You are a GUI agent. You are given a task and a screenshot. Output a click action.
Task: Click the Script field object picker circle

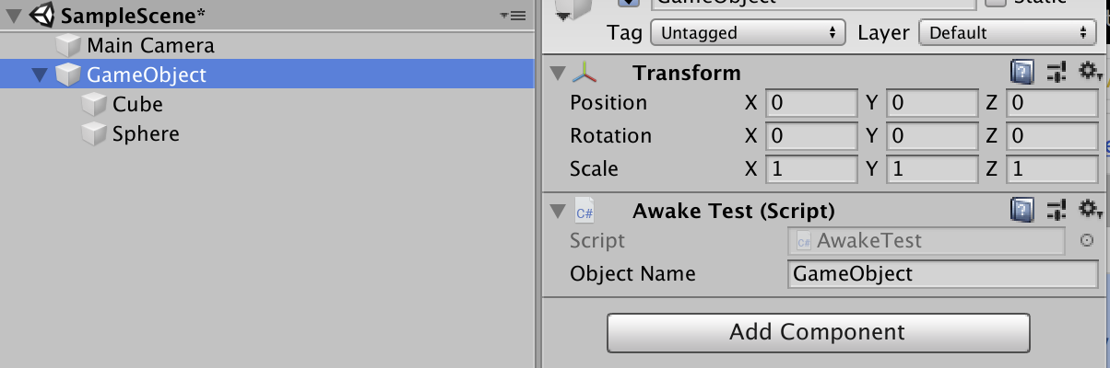(1087, 241)
